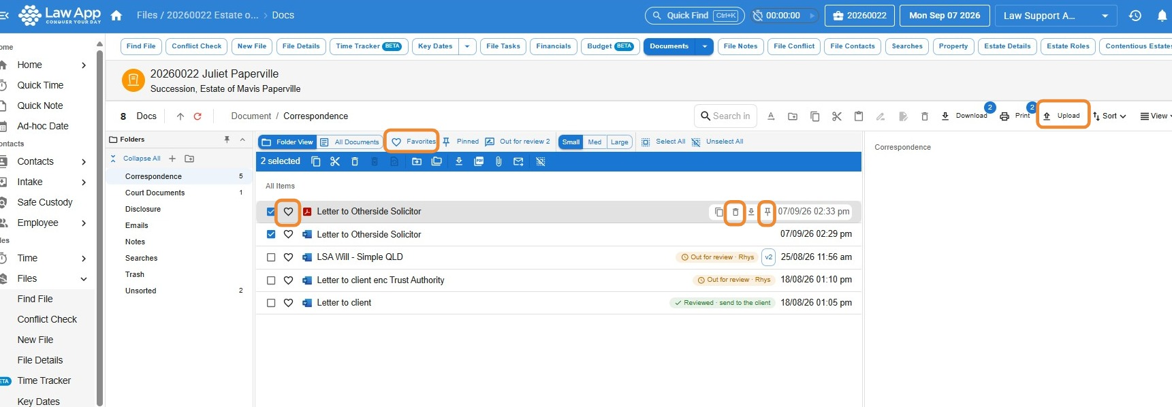Image resolution: width=1172 pixels, height=407 pixels.
Task: Click move-to-folder icon in blue selection bar
Action: 417,161
